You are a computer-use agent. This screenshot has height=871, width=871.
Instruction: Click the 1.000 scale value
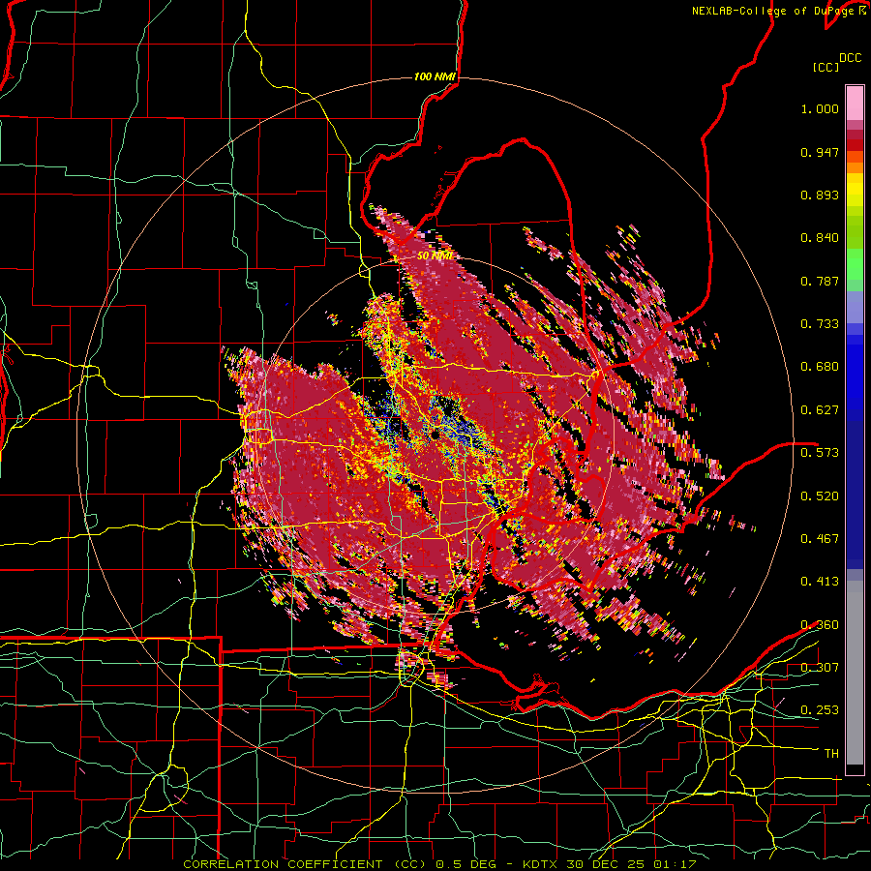click(820, 108)
